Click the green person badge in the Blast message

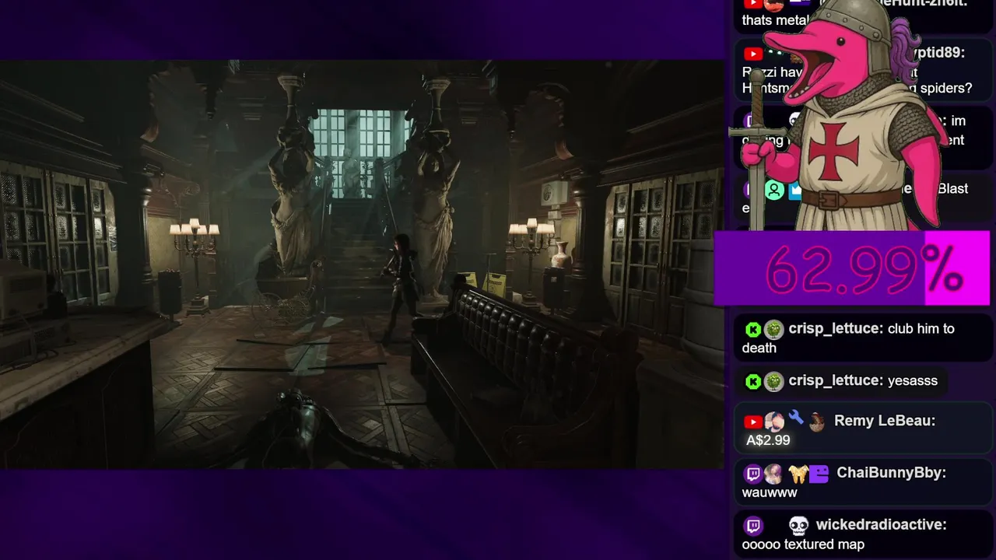tap(774, 190)
